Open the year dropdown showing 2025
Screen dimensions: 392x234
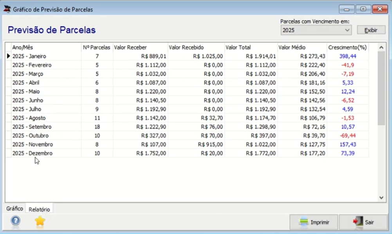[x=316, y=30]
